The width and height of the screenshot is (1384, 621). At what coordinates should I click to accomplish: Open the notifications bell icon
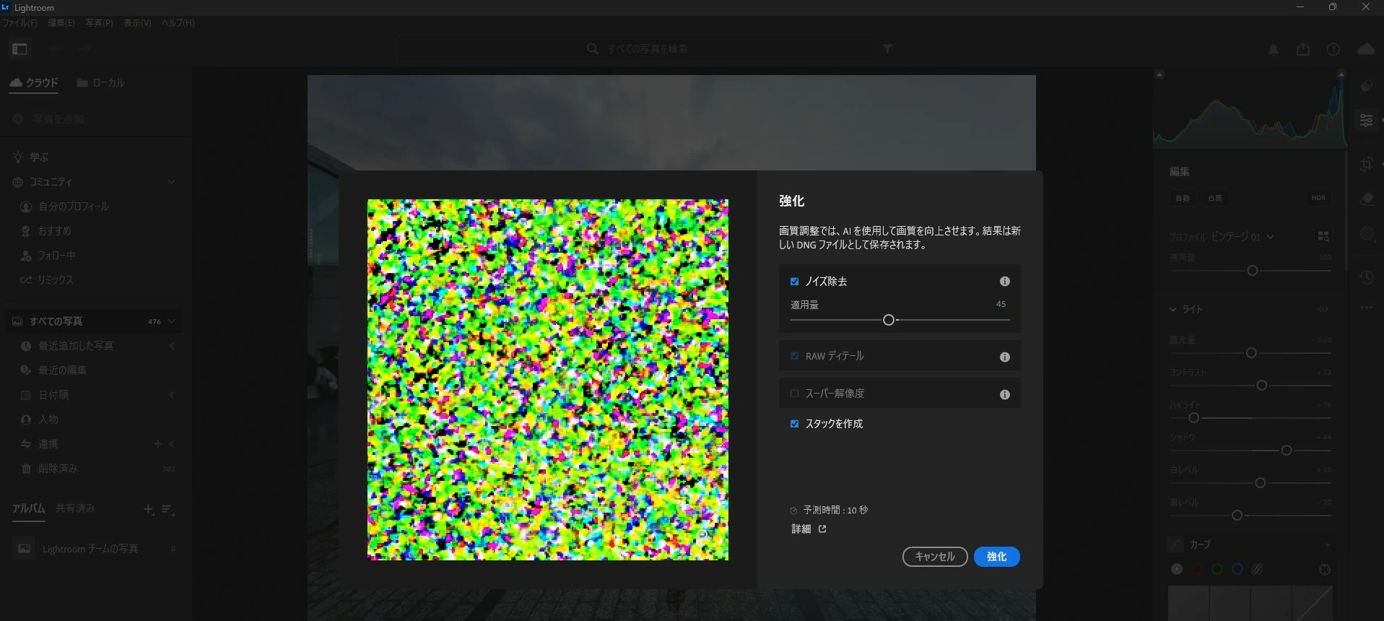[1274, 50]
